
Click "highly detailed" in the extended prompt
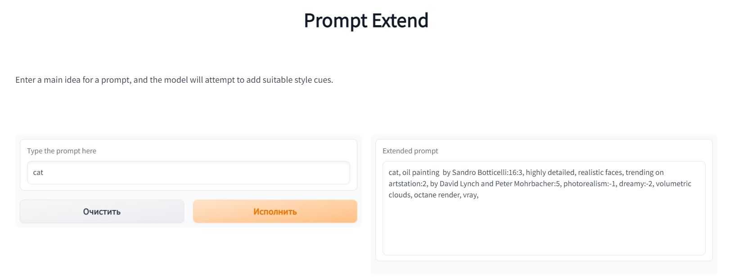click(x=550, y=173)
